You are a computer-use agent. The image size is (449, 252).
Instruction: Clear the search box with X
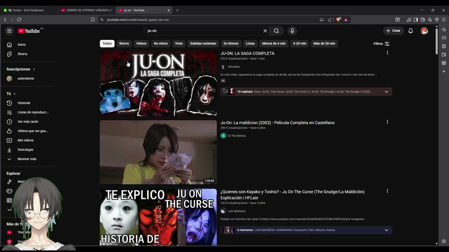tap(265, 31)
